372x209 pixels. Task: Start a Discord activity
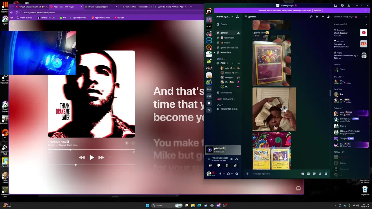[x=227, y=165]
